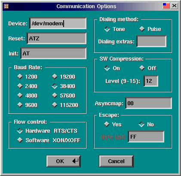Edit the compression Level field

pos(151,81)
